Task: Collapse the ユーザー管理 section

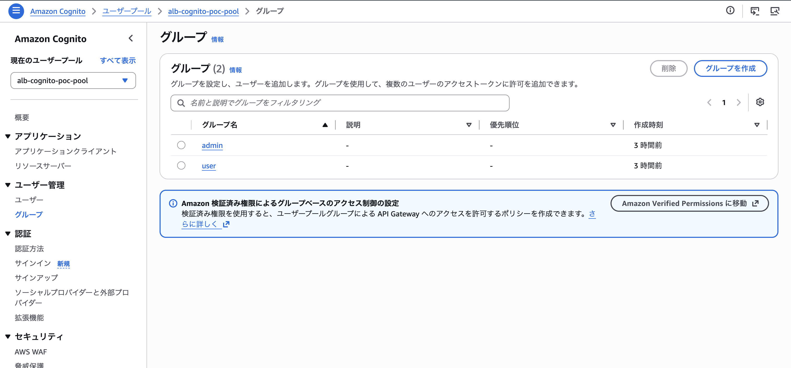Action: [x=8, y=185]
